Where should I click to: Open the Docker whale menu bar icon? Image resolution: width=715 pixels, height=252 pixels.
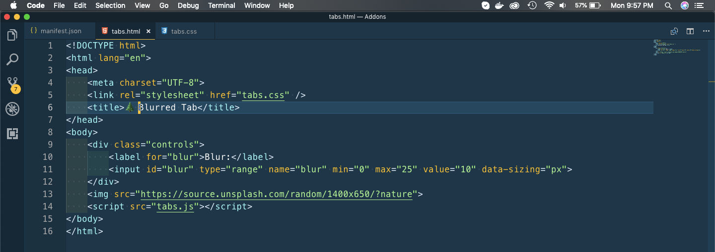(500, 5)
